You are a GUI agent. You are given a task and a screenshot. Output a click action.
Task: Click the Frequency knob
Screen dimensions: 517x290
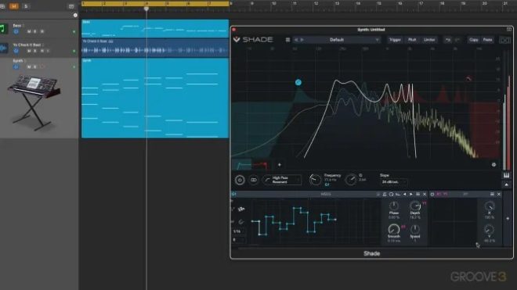click(315, 180)
